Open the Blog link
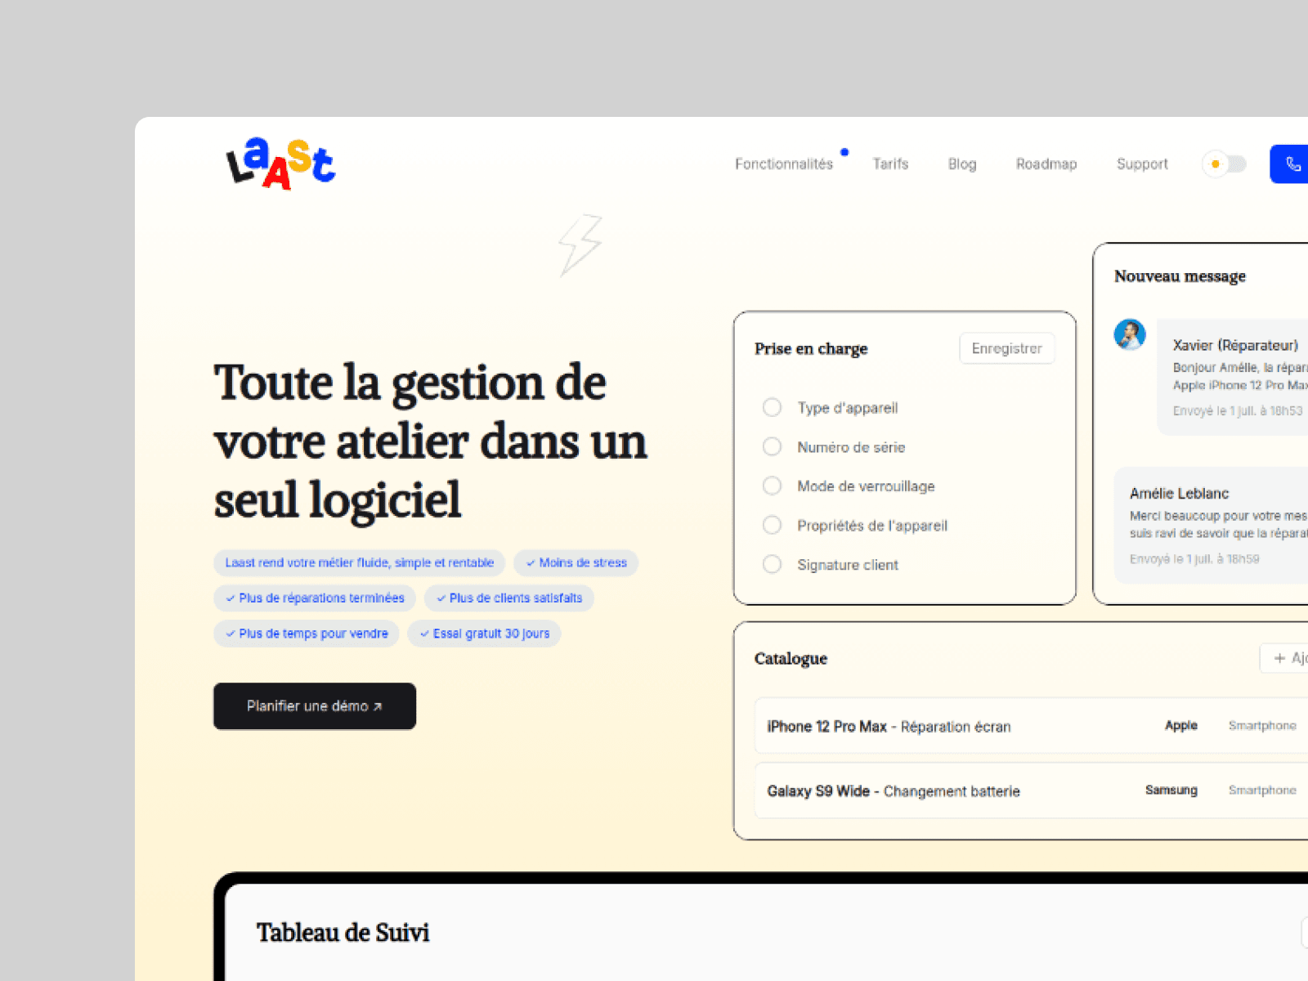 tap(961, 163)
